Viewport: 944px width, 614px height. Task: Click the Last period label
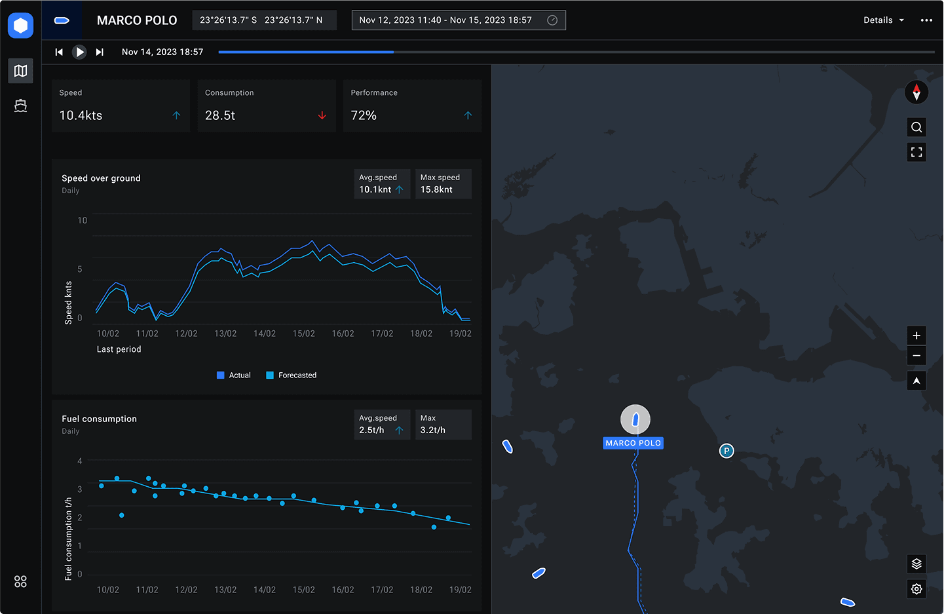[x=119, y=349]
